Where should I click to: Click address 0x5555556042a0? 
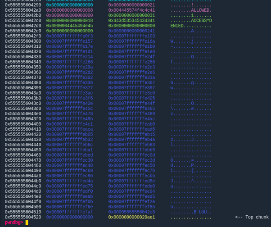tap(23, 10)
